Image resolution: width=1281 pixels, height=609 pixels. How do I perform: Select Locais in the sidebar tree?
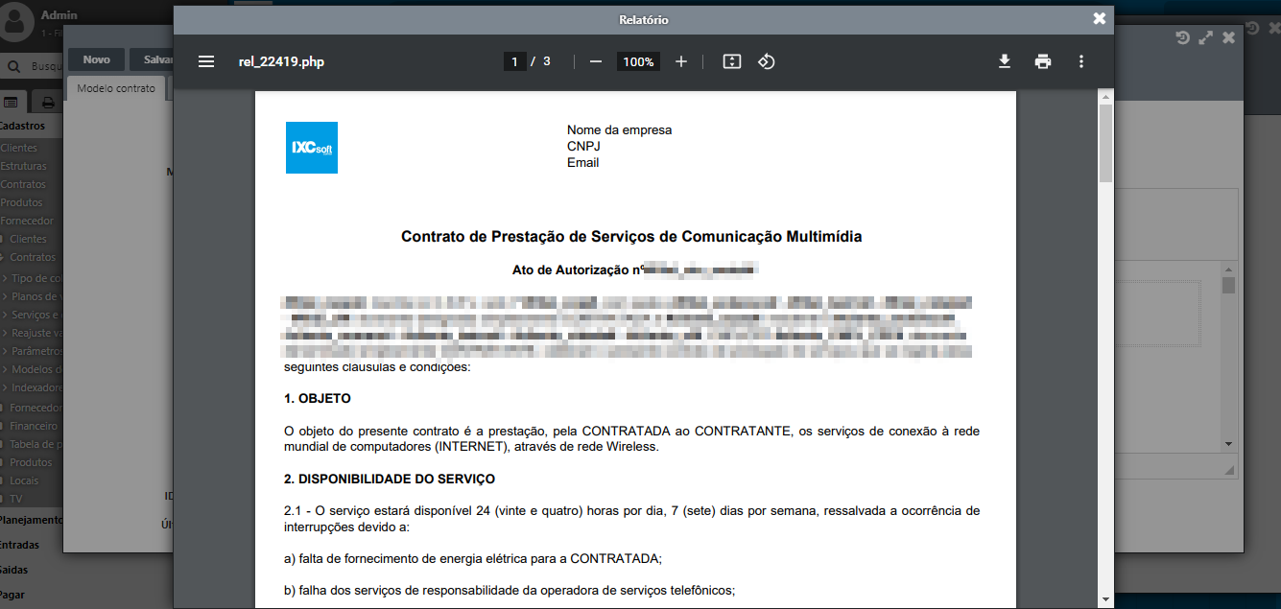tap(24, 480)
